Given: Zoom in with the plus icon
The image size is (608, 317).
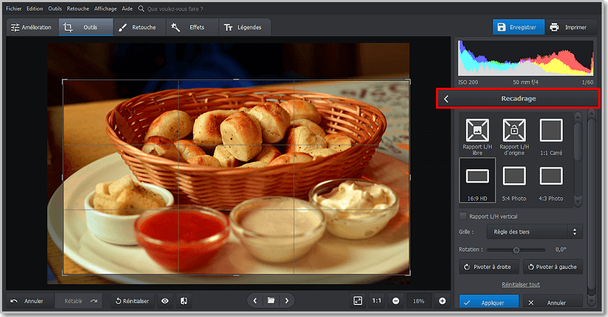Looking at the screenshot, I should [442, 301].
